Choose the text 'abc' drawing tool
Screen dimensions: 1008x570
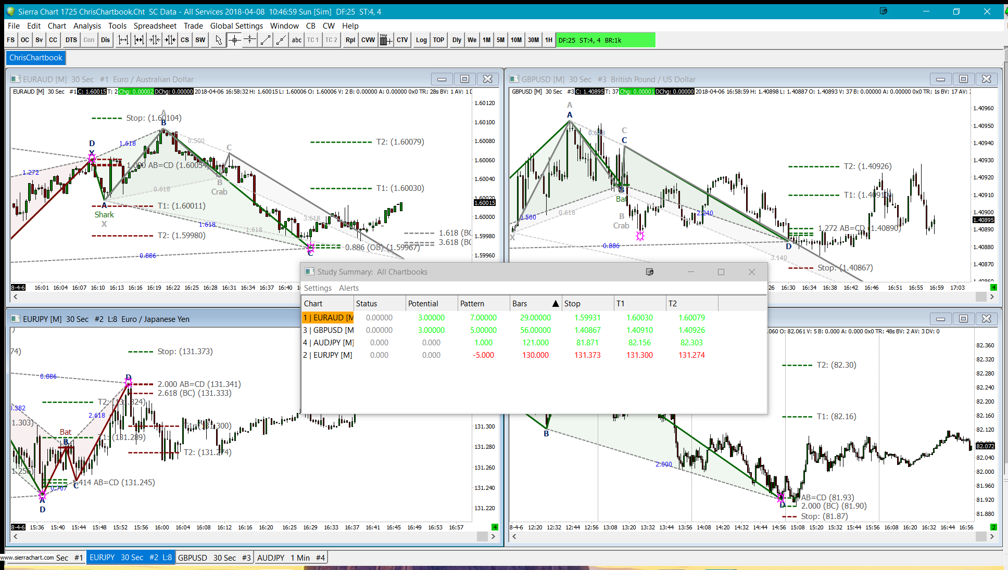coord(296,40)
